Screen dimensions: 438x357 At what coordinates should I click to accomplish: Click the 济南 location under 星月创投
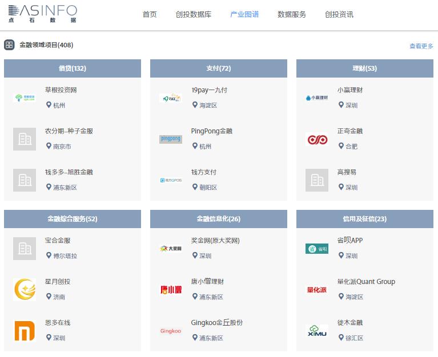tap(59, 297)
